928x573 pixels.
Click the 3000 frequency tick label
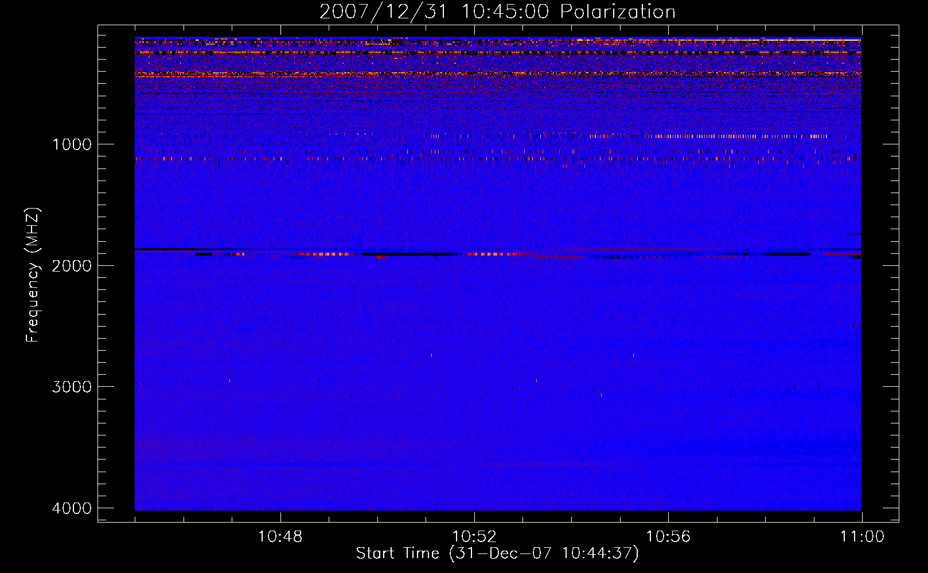coord(72,387)
